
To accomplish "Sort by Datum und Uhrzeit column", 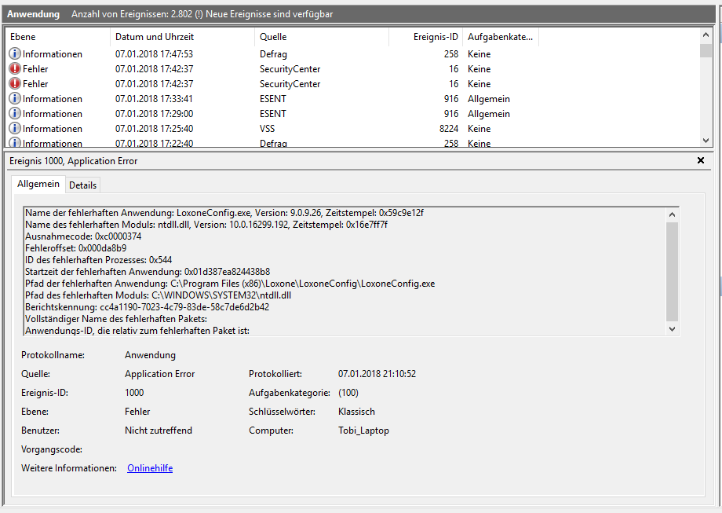I will 182,37.
